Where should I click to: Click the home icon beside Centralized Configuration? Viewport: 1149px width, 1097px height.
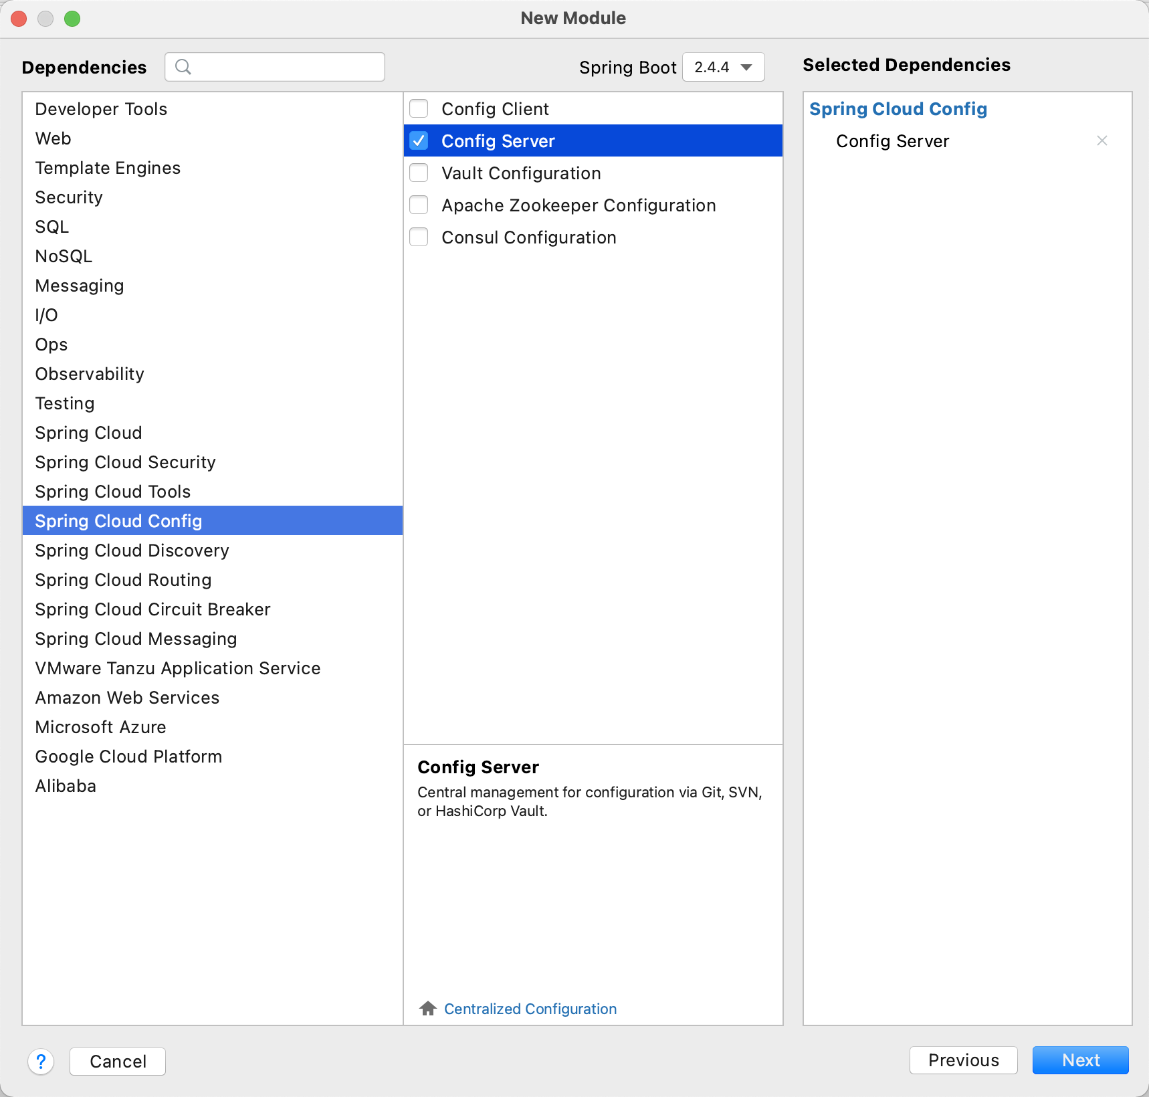(x=428, y=1009)
